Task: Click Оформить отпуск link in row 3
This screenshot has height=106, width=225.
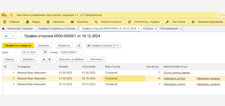Action: click(x=174, y=84)
